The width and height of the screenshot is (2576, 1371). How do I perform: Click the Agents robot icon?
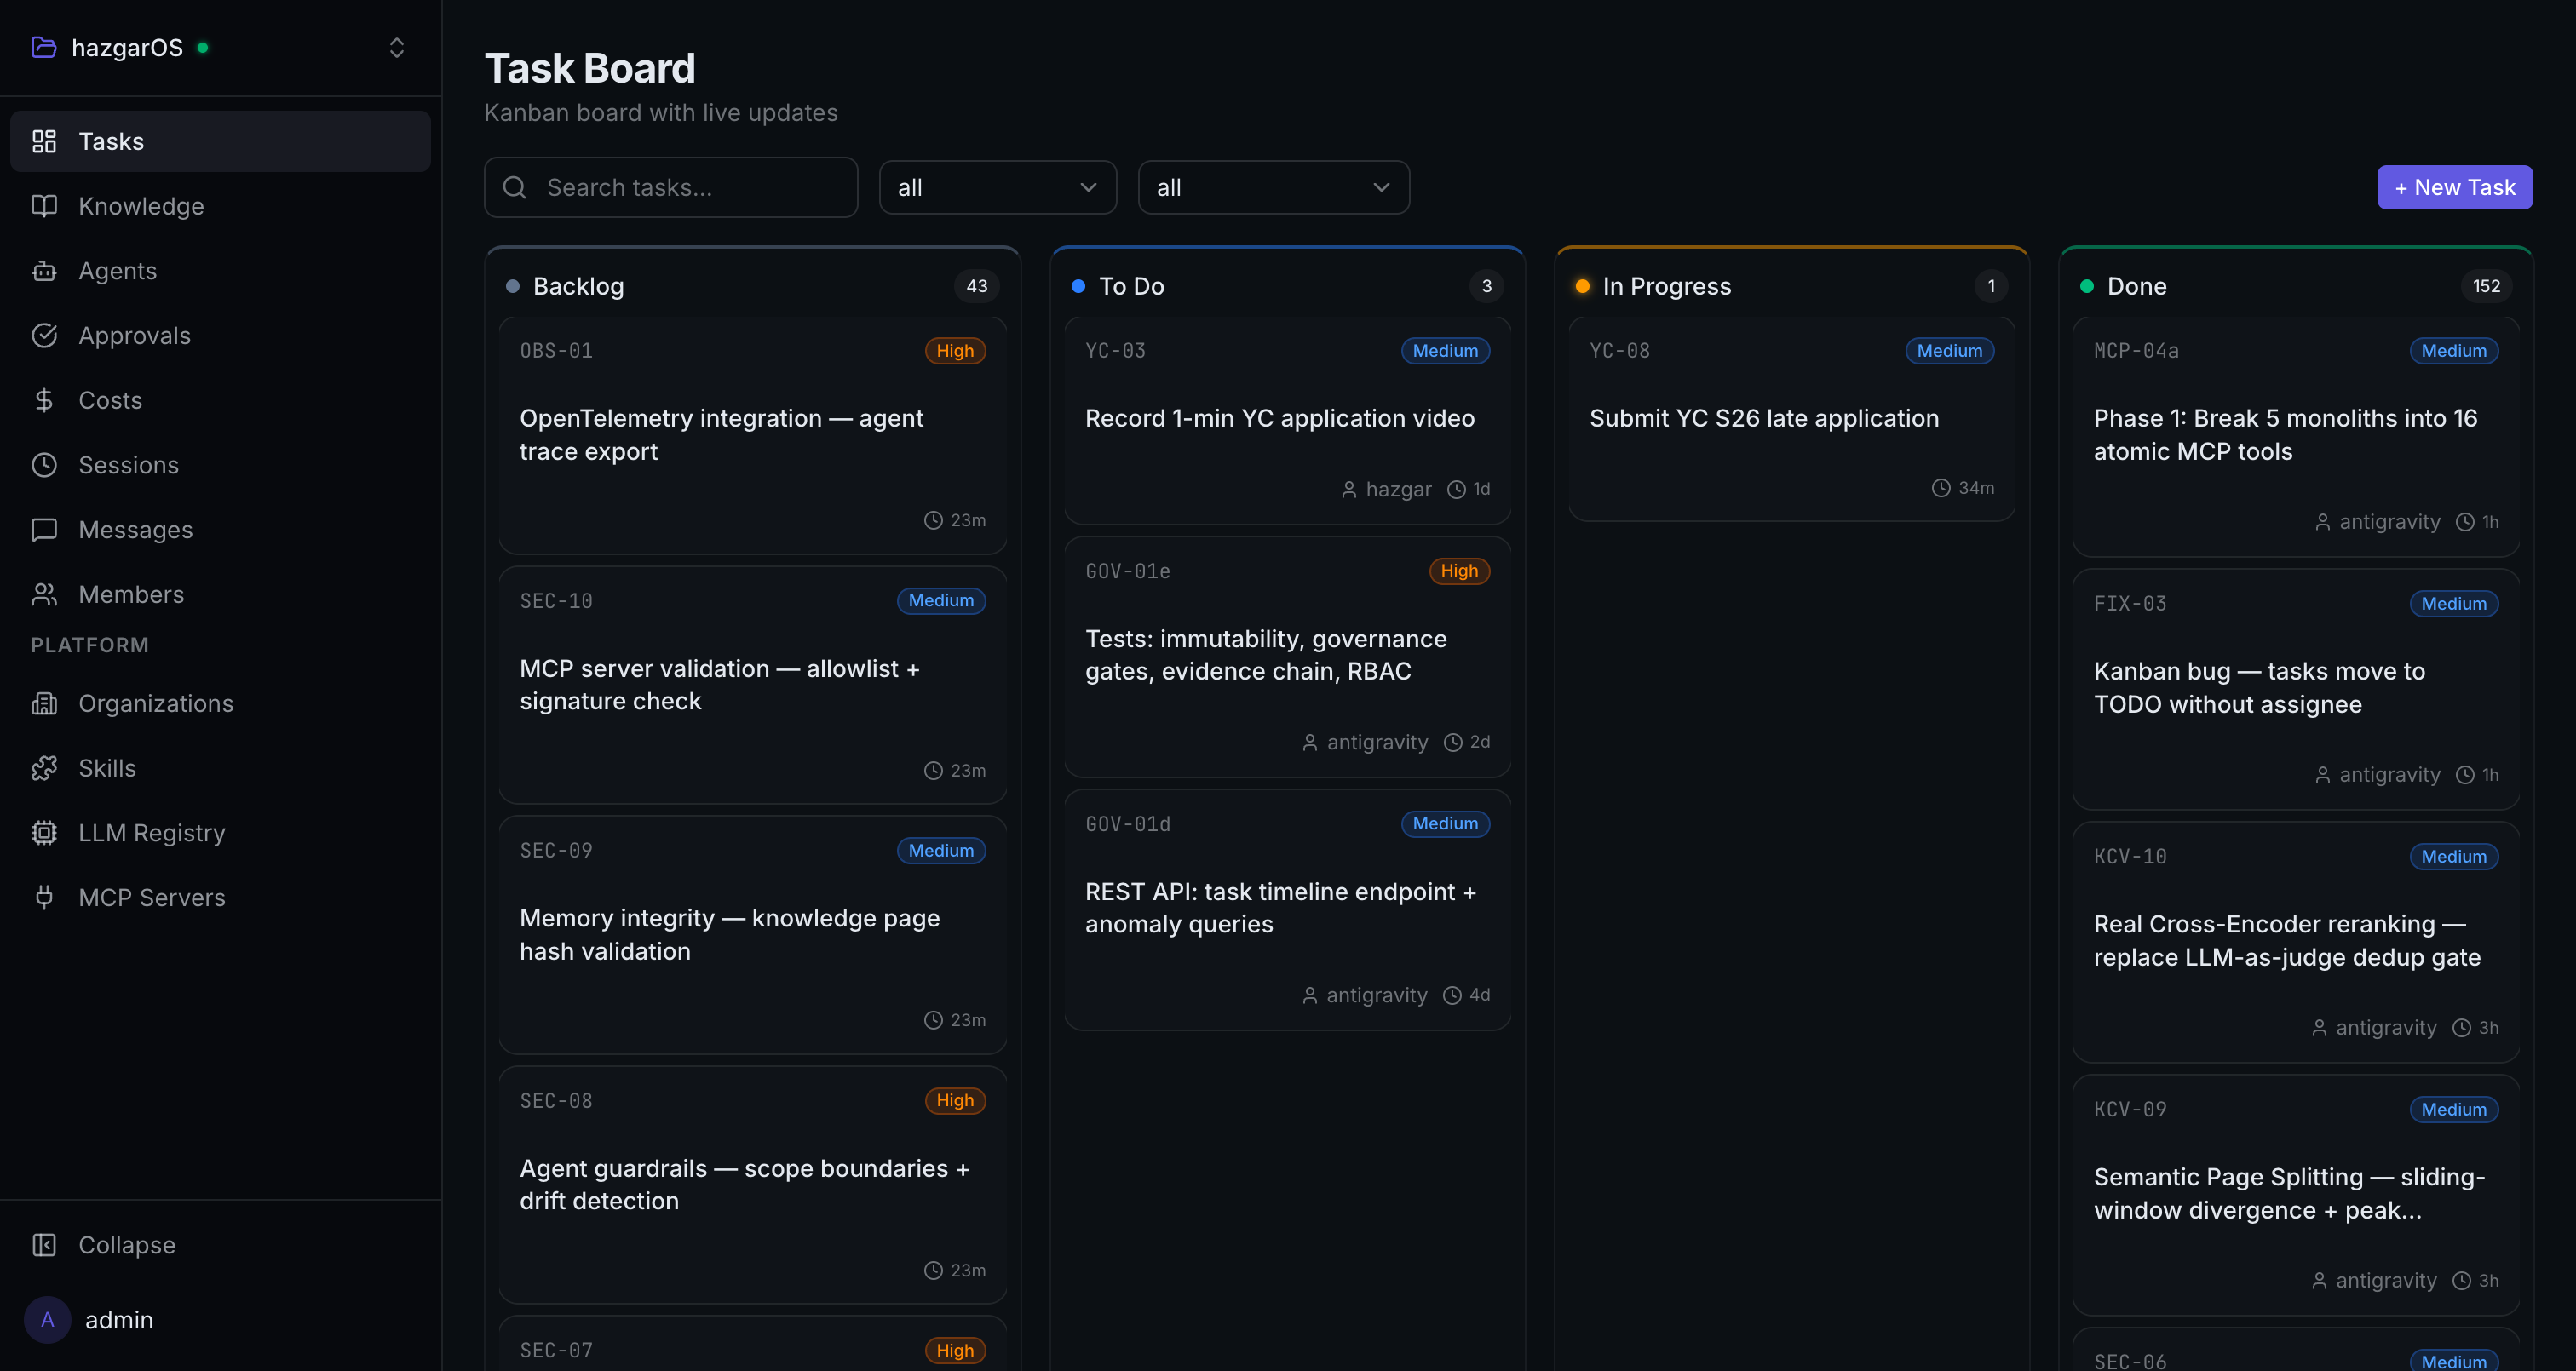44,271
